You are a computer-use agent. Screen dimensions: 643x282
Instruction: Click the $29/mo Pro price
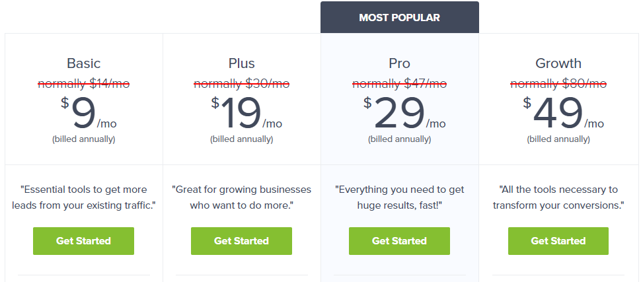click(404, 113)
